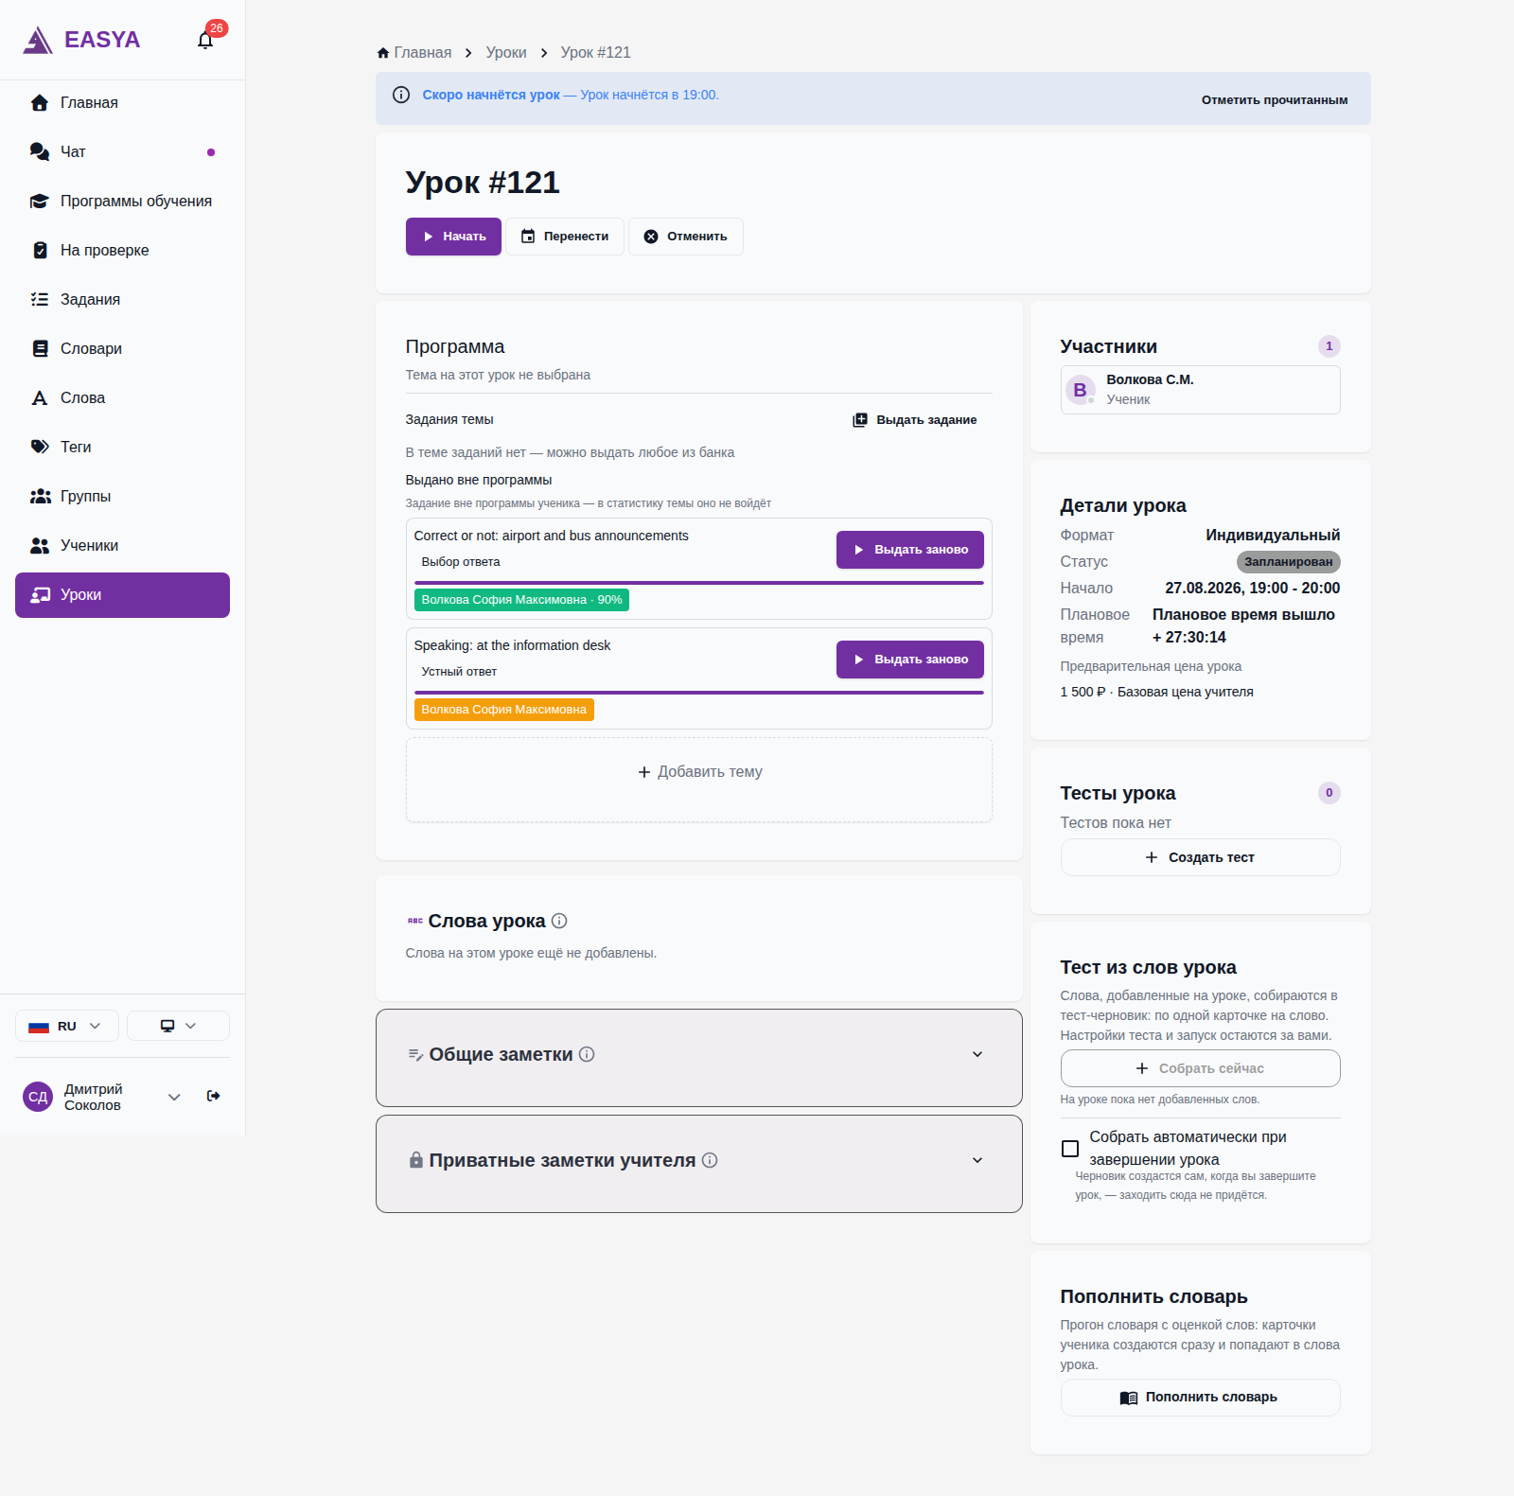Screen dimensions: 1514x1496
Task: Select Уроки in the sidebar
Action: (122, 595)
